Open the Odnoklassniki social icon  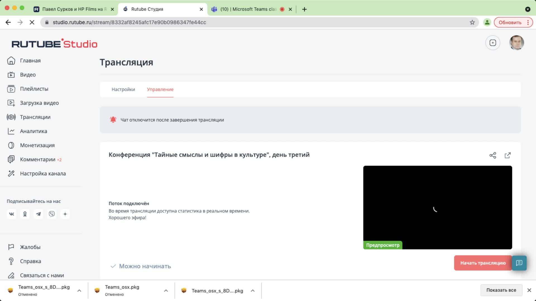tap(25, 214)
